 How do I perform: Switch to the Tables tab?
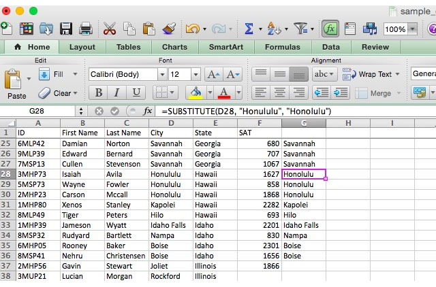point(128,47)
